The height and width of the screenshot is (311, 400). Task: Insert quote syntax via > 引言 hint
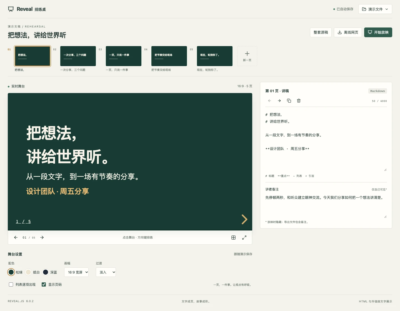pyautogui.click(x=310, y=176)
